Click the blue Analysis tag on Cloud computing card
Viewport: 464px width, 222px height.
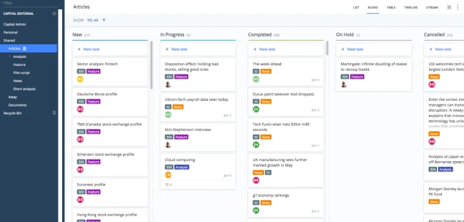[x=182, y=167]
